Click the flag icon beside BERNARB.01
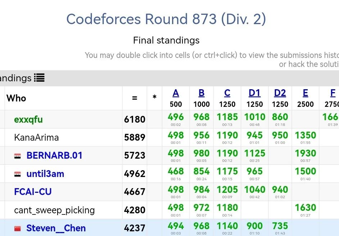Screen dimensions: 339x236 (x=18, y=156)
